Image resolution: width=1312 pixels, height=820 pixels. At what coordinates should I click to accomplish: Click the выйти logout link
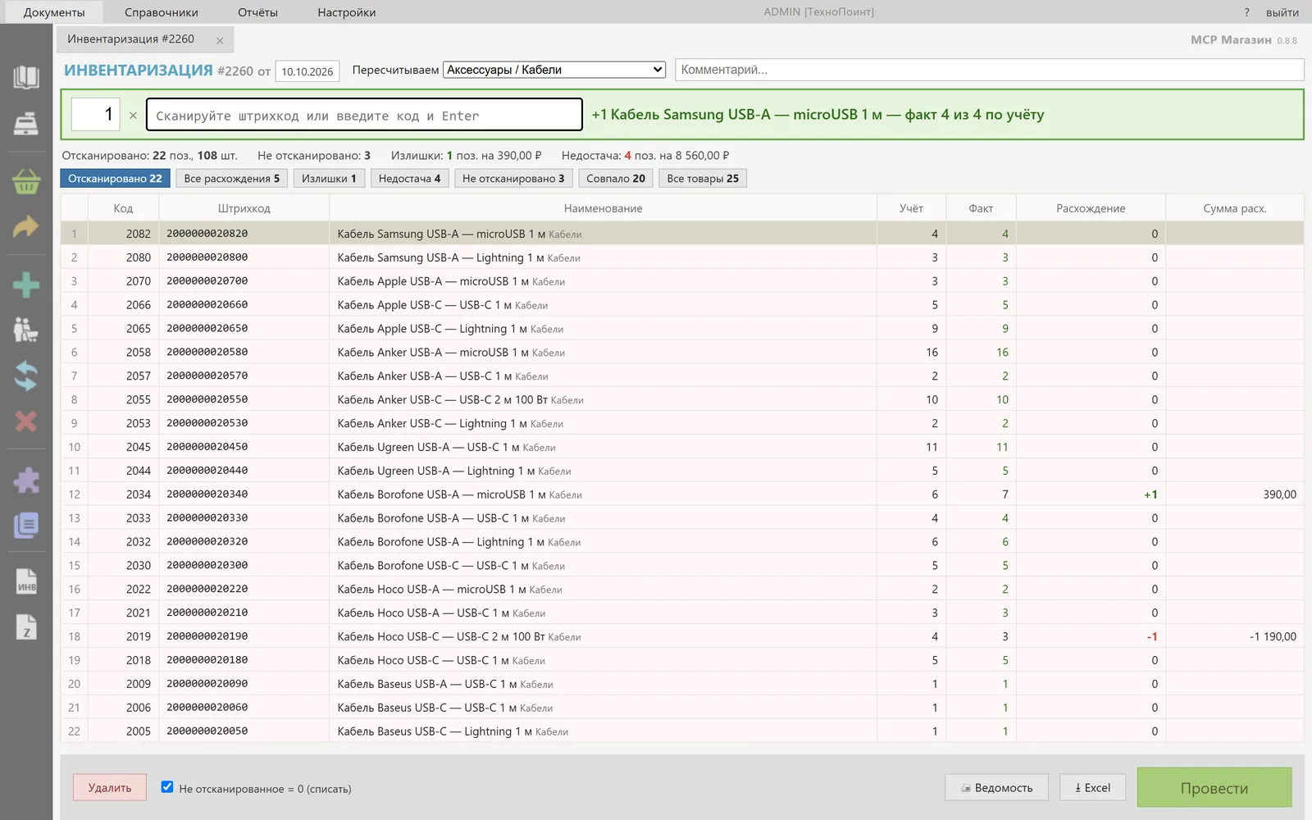tap(1282, 12)
